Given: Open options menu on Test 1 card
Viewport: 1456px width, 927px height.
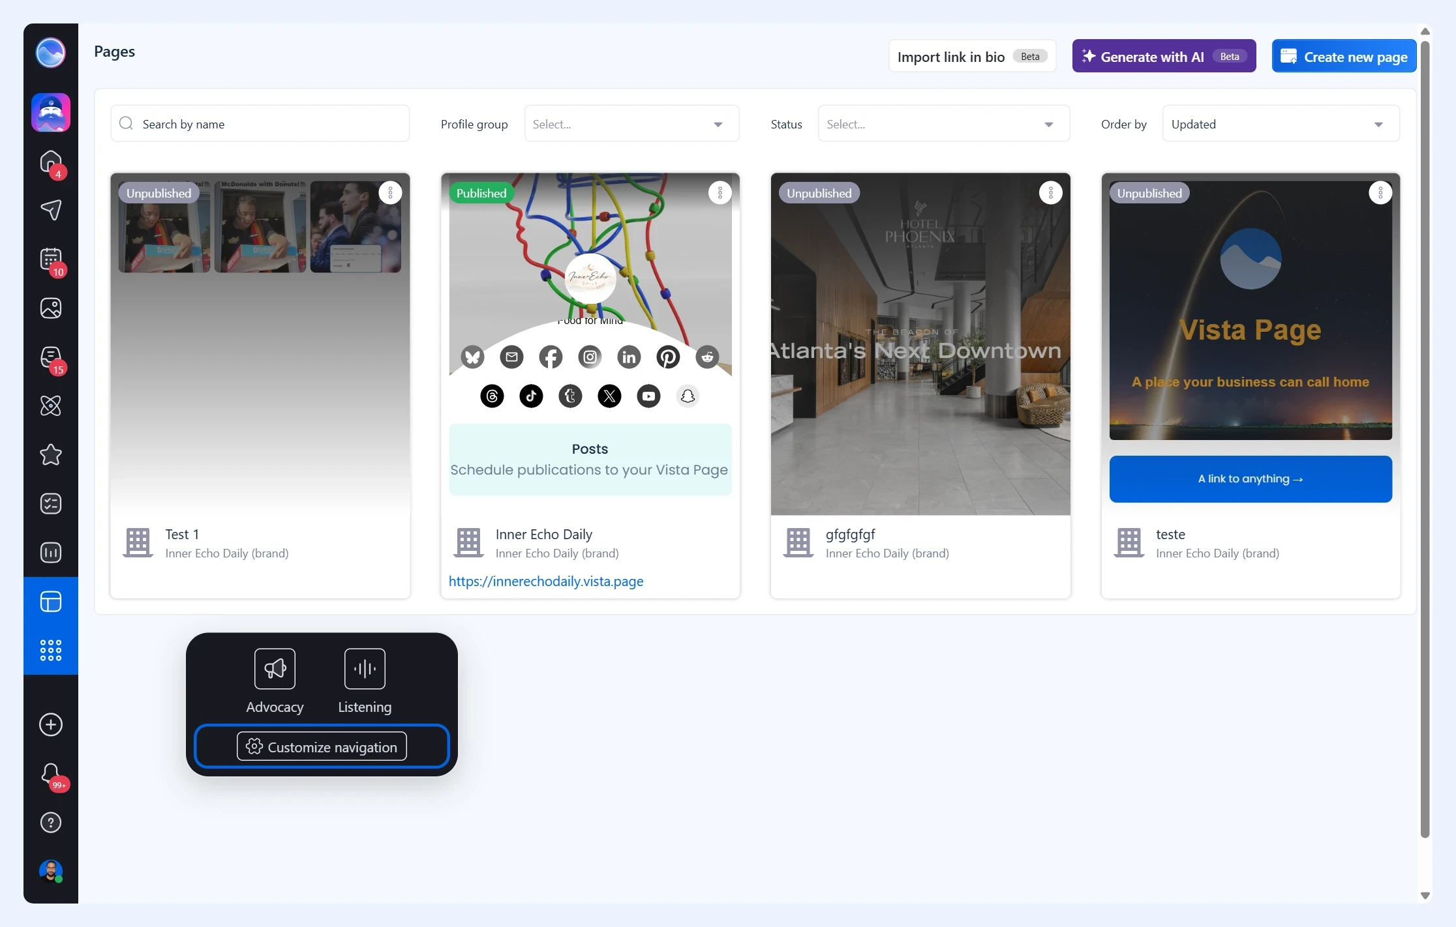Looking at the screenshot, I should [x=390, y=193].
